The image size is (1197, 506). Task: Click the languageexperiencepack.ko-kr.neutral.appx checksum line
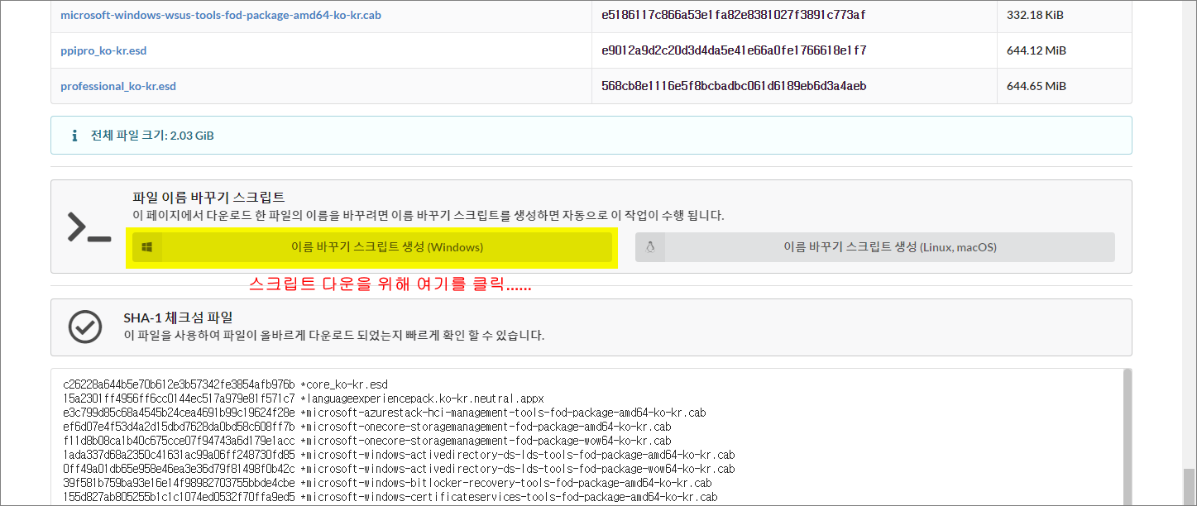tap(304, 399)
